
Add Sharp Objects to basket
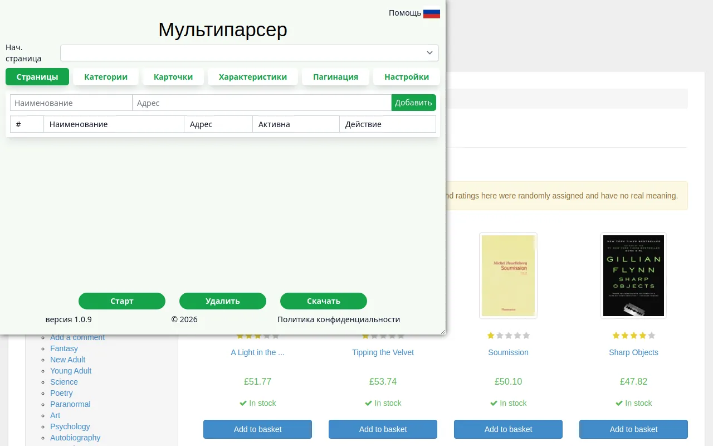click(633, 429)
